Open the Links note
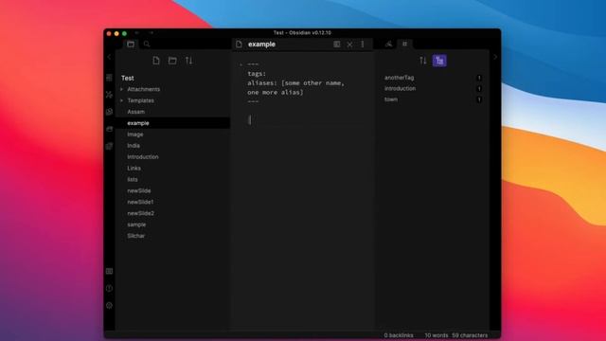Screen dimensions: 606x341 [x=134, y=169]
